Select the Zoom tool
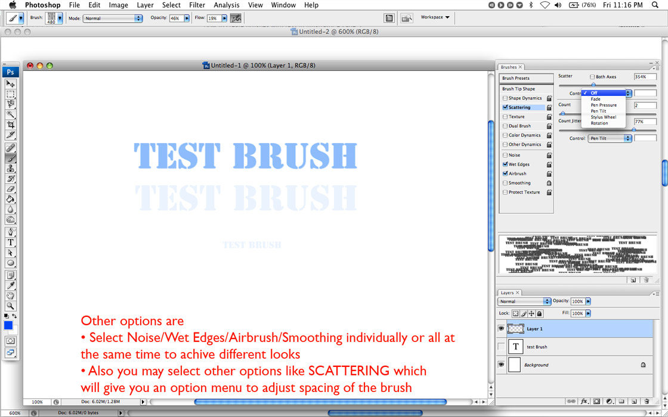This screenshot has width=668, height=417. coord(11,306)
